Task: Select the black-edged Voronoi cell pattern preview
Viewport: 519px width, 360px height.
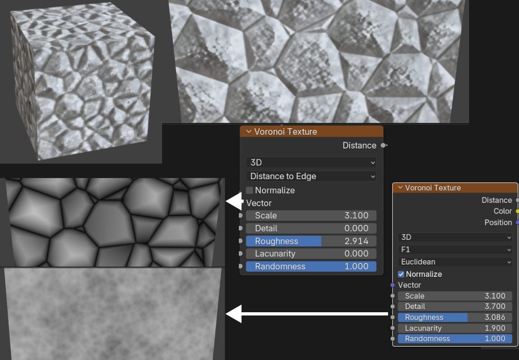Action: coord(113,222)
